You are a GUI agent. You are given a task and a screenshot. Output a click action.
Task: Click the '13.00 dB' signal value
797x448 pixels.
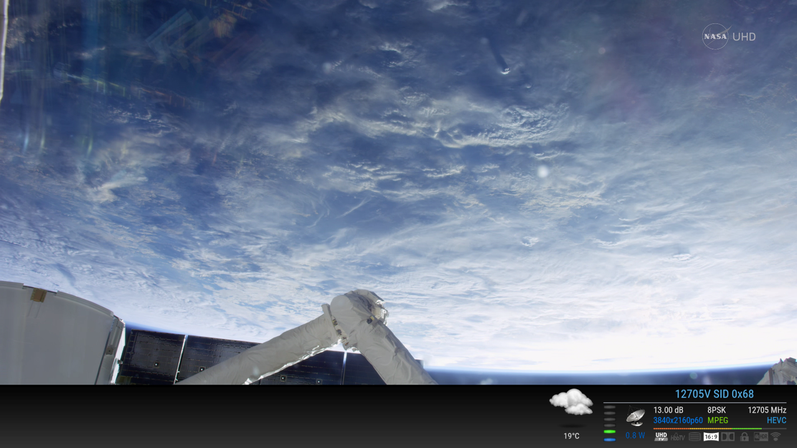coord(668,410)
